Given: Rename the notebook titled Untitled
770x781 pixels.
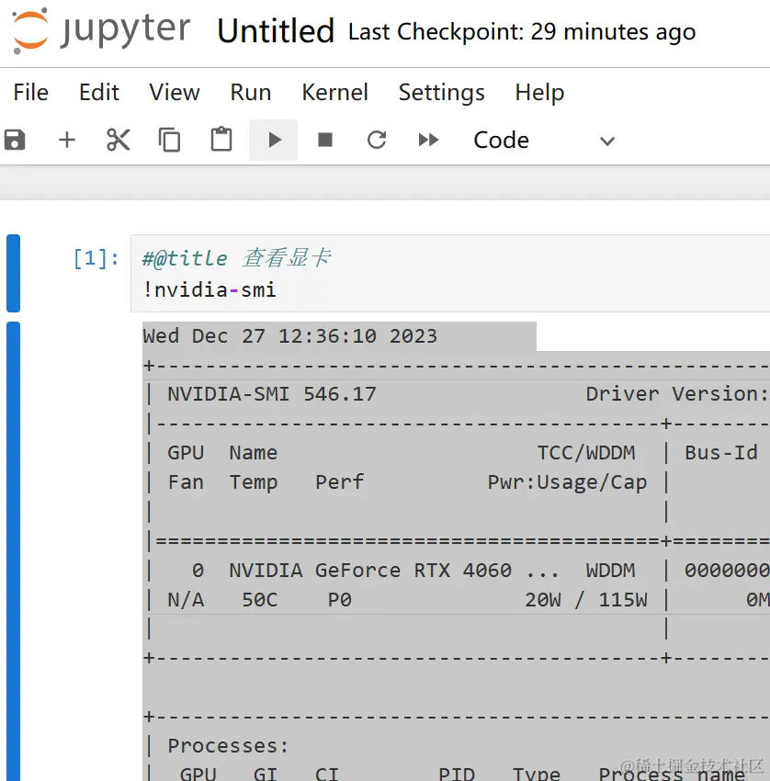Looking at the screenshot, I should [276, 31].
